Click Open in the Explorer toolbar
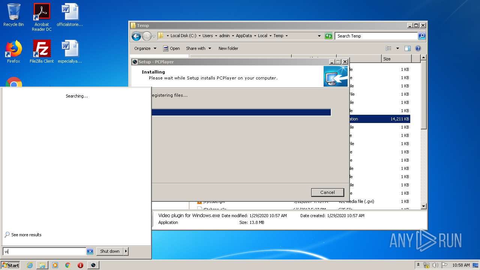This screenshot has height=270, width=480. (171, 48)
